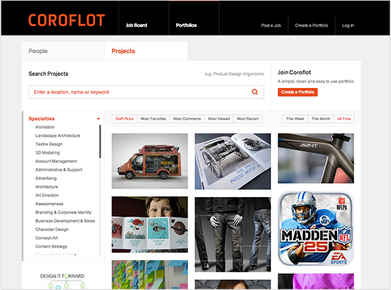The height and width of the screenshot is (290, 391).
Task: Click the search projects input field
Action: 146,92
